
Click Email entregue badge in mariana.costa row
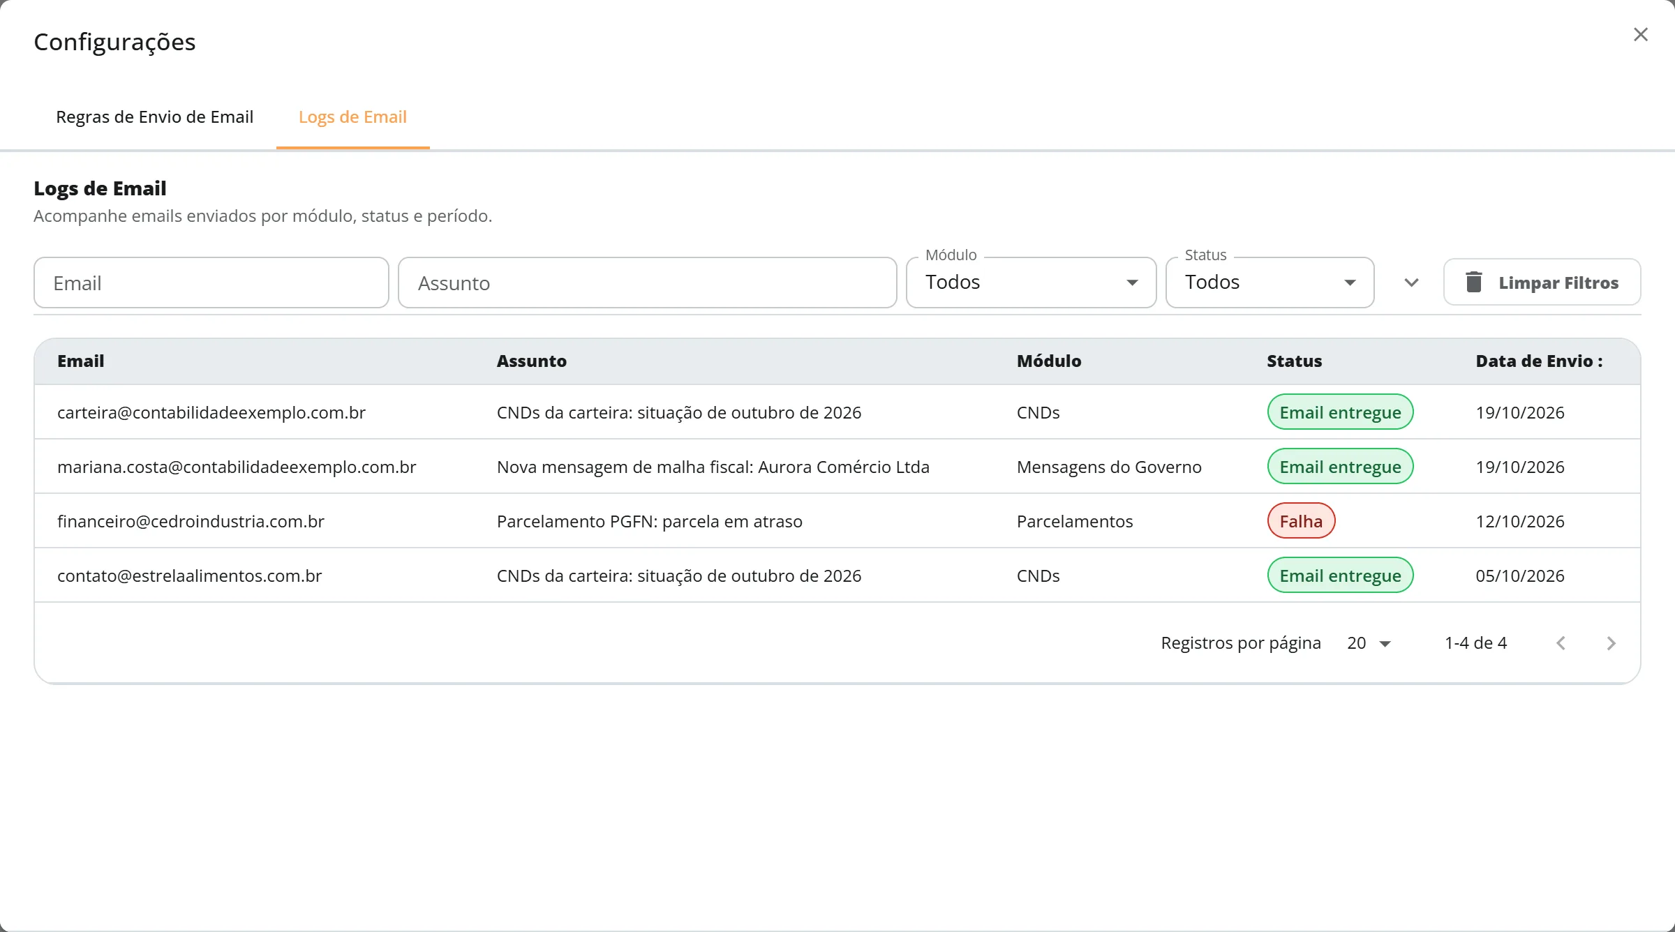[x=1340, y=467]
